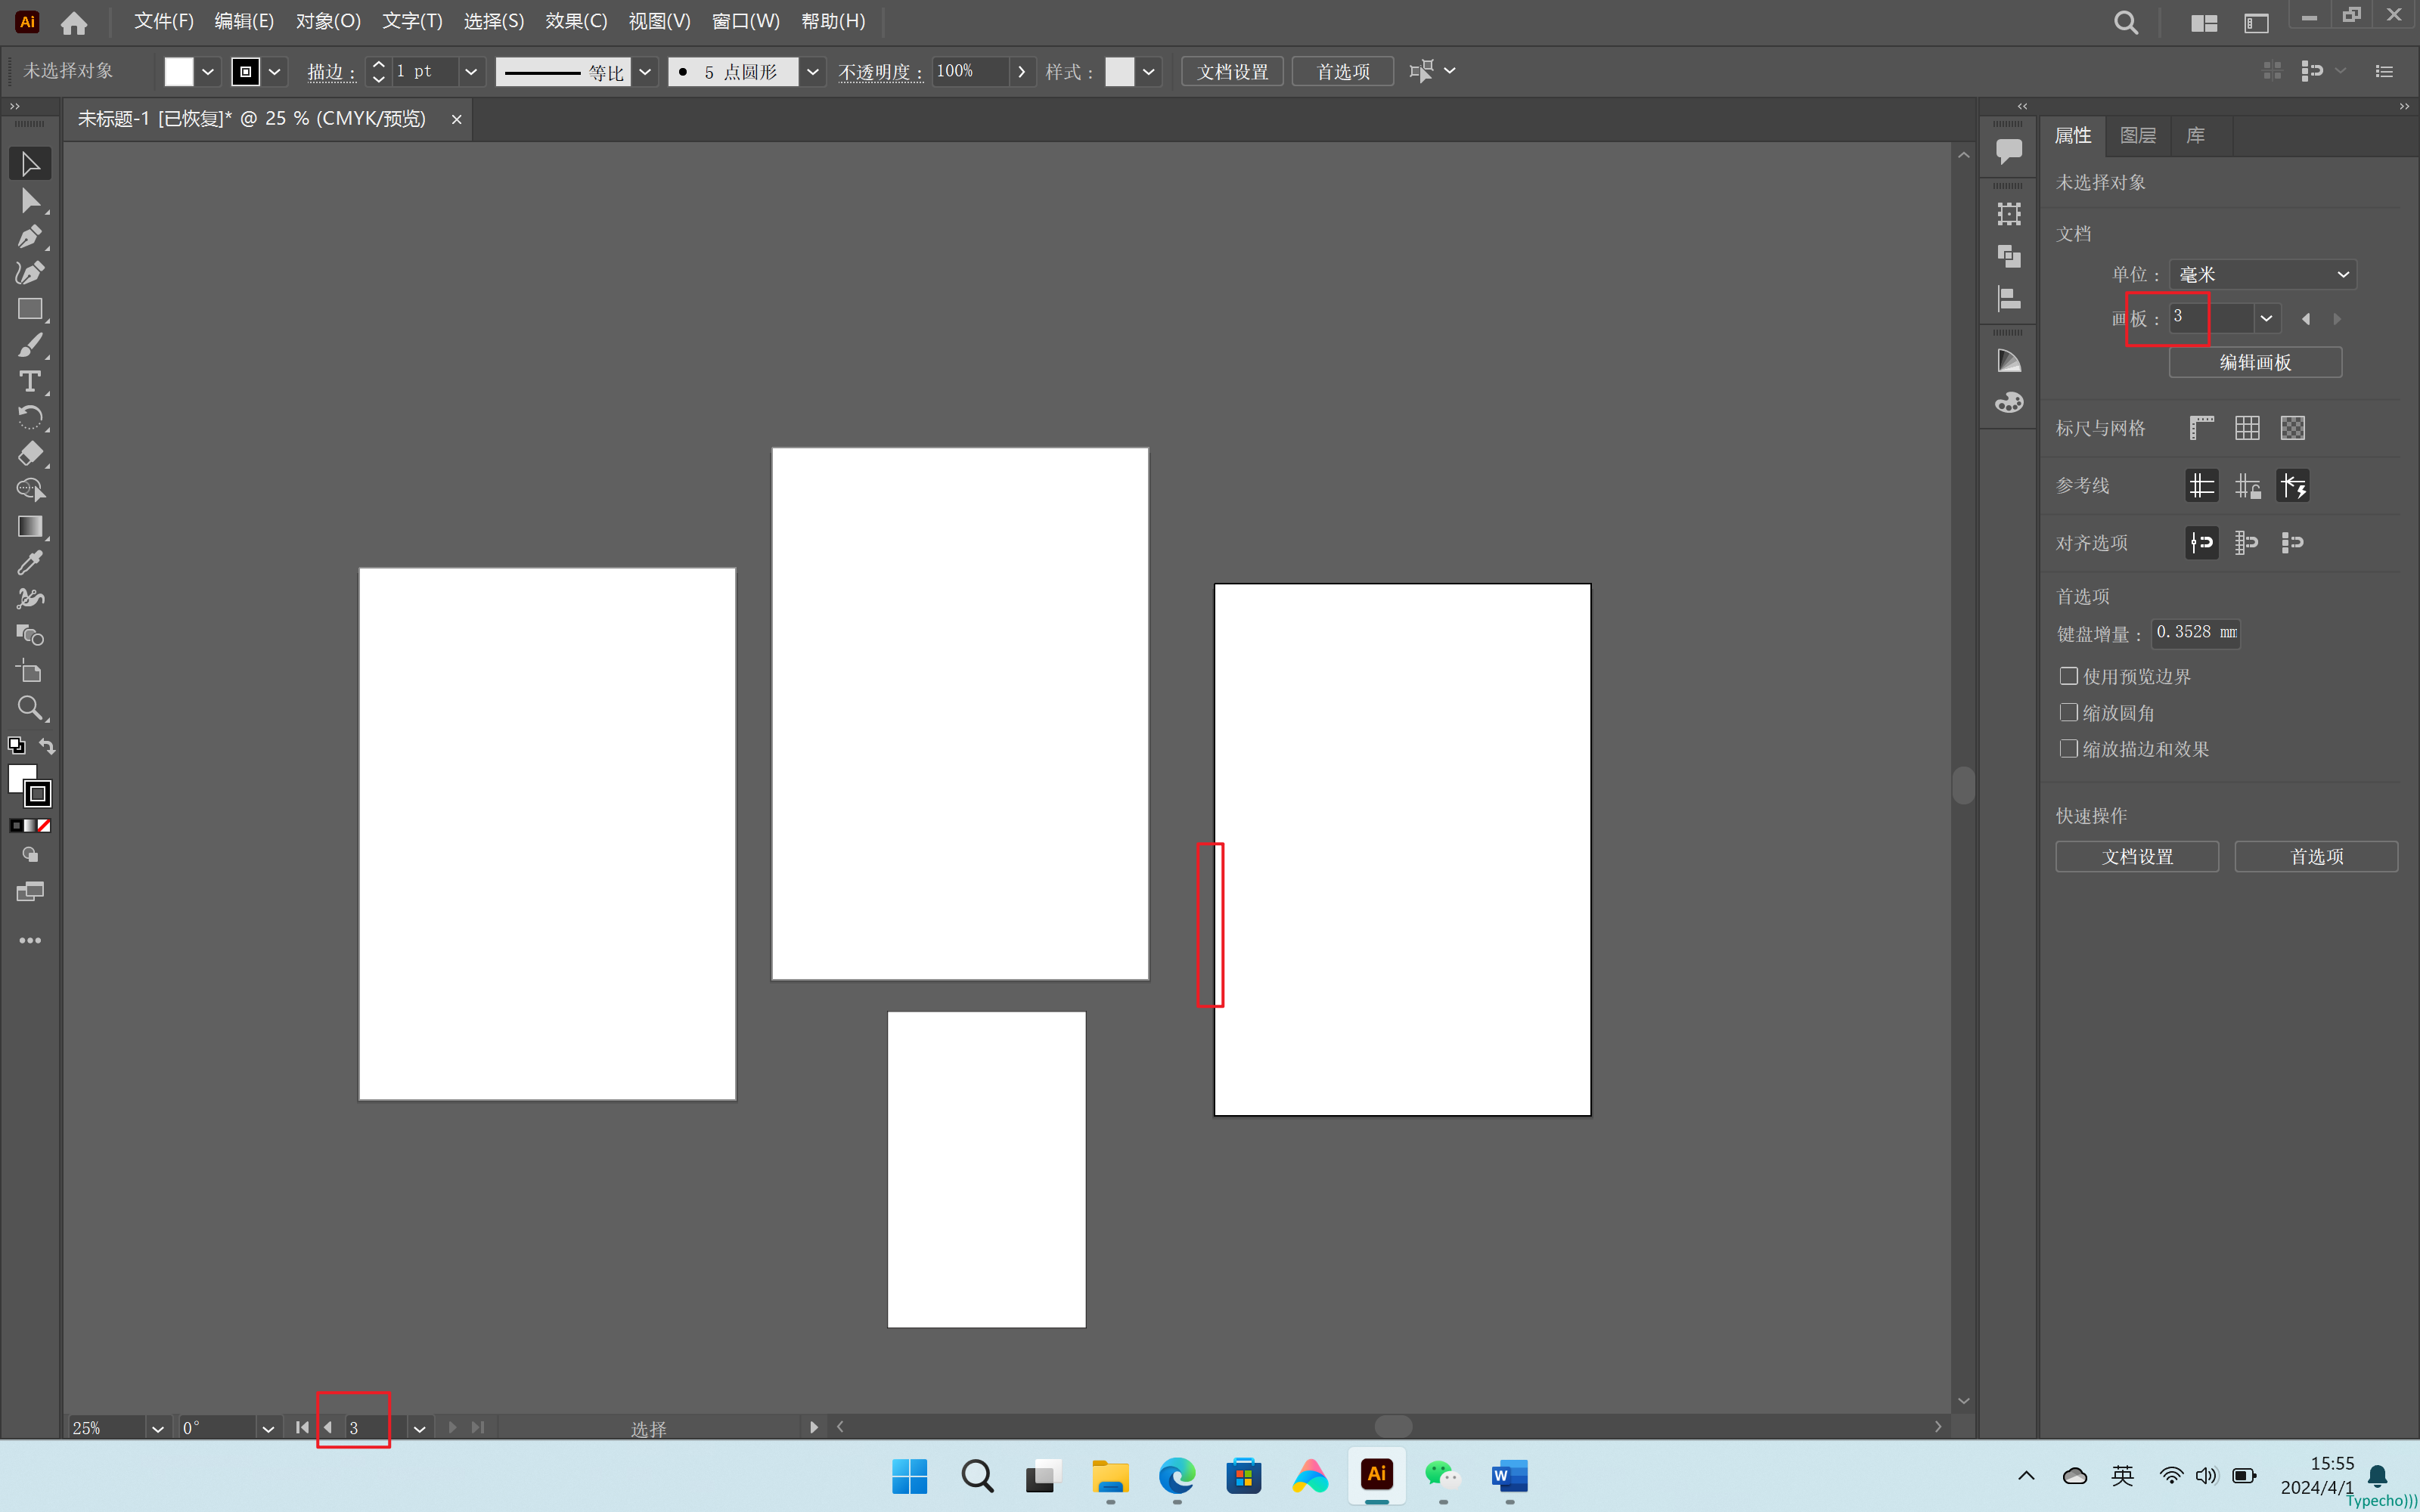Go to previous artboard in status bar

328,1427
